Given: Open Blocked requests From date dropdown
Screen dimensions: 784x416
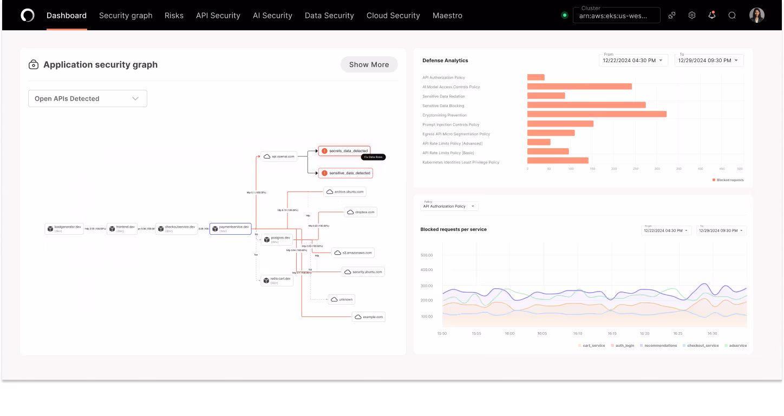Looking at the screenshot, I should pos(667,230).
